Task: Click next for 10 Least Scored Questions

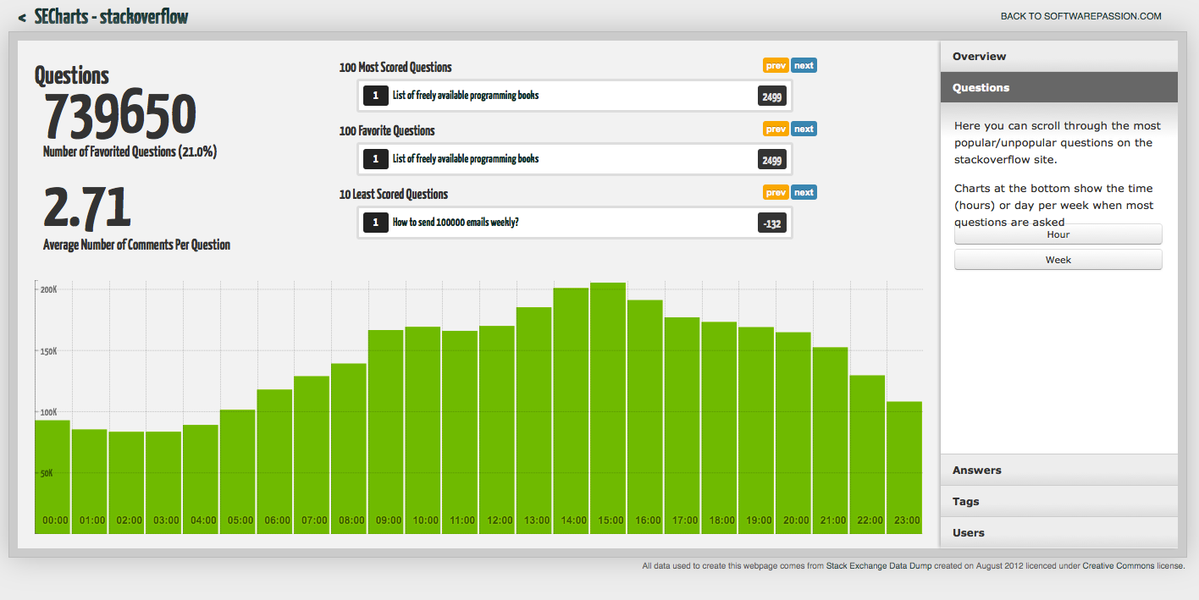Action: tap(804, 192)
